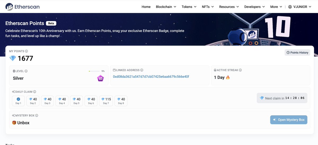This screenshot has height=145, width=318.
Task: Select the Day 6 claim tile
Action: pyautogui.click(x=91, y=101)
